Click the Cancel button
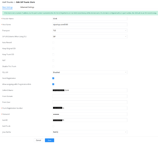Image resolution: width=158 pixels, height=143 pixels. point(38,140)
